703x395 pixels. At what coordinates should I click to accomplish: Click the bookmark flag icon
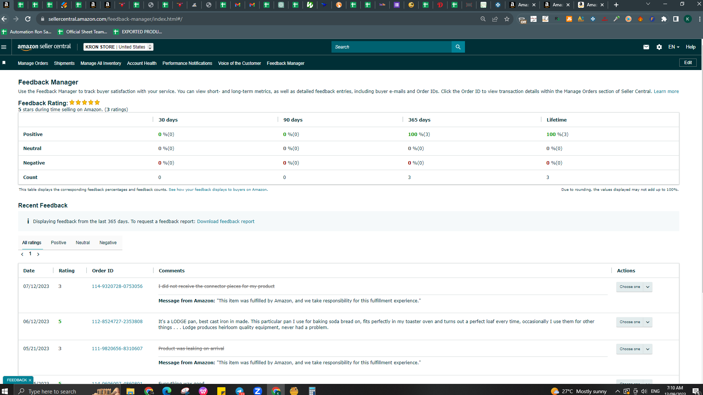tap(4, 63)
